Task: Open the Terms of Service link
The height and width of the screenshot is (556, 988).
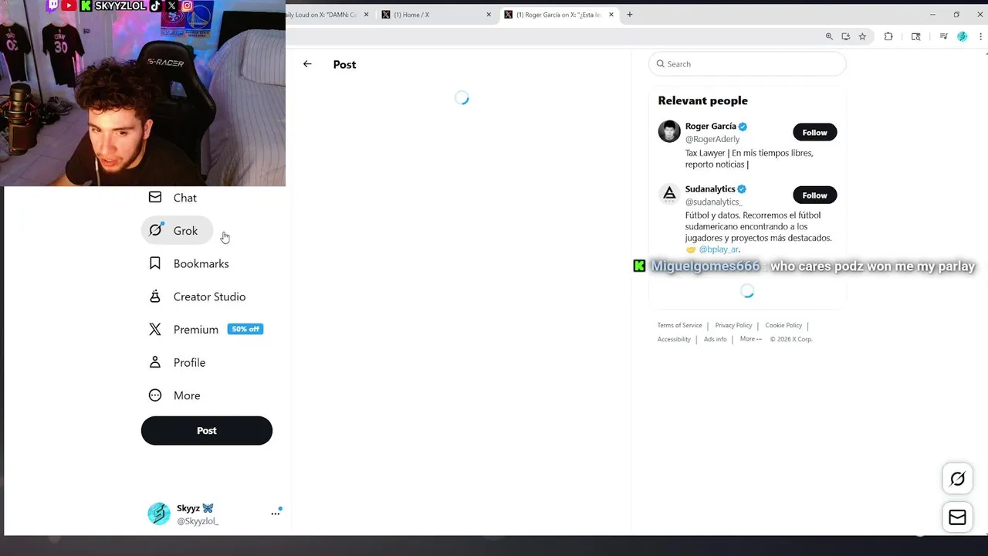Action: [679, 325]
